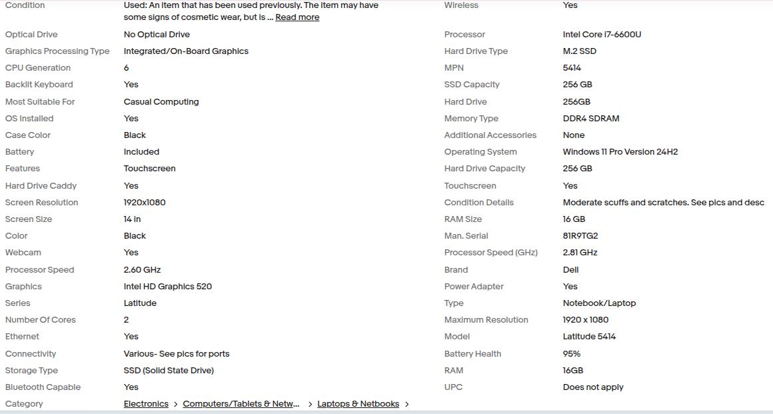Click the 'No Optical Drive' value
The height and width of the screenshot is (414, 773).
coord(157,35)
